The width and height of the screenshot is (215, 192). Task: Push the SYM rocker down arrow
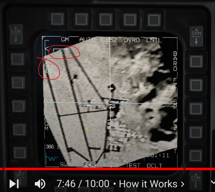196,41
